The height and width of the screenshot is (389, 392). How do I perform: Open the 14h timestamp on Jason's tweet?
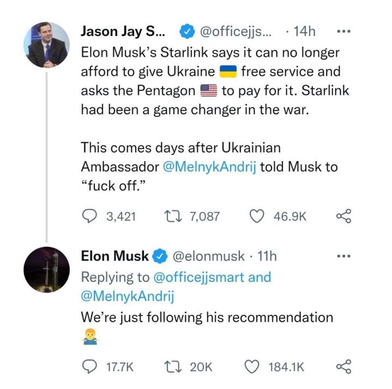coord(304,32)
